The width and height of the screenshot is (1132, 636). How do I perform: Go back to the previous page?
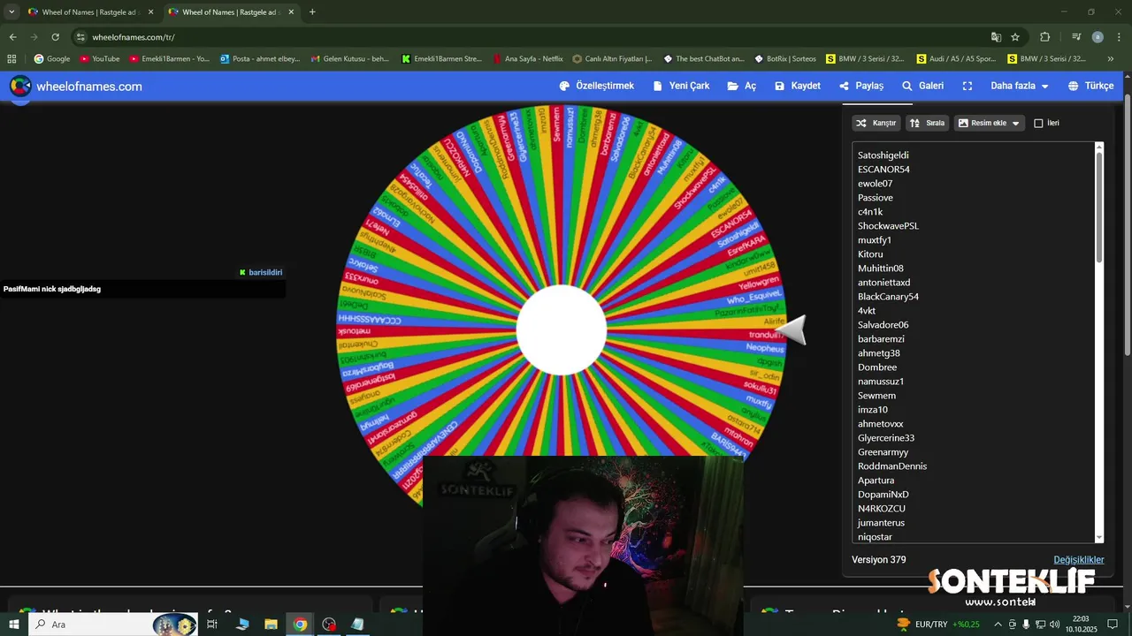[12, 37]
